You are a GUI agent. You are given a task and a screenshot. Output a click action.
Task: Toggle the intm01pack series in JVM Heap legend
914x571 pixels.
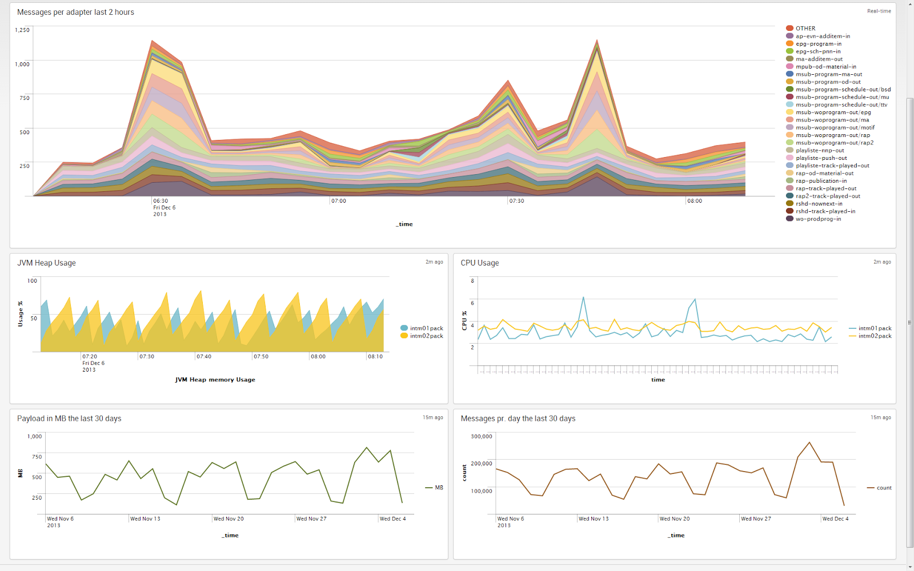[403, 328]
